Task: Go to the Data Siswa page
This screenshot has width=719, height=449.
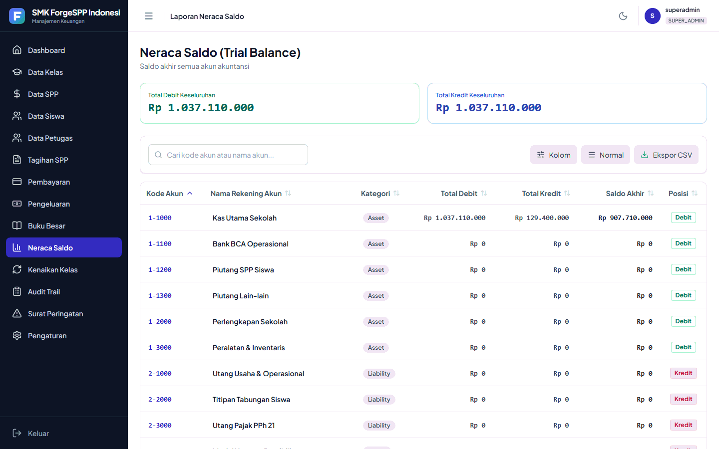Action: click(x=64, y=116)
